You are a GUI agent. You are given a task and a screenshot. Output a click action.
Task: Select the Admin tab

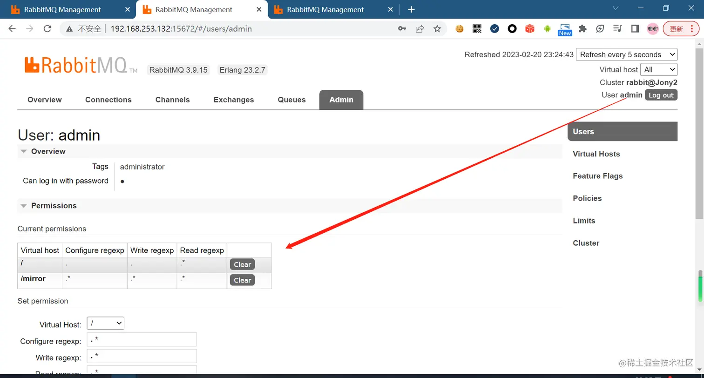[x=341, y=100]
